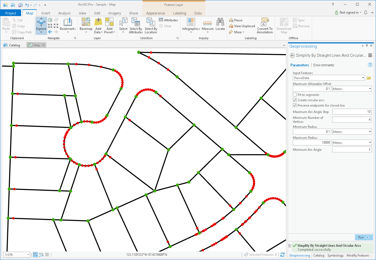
Task: Run the geoprocessing tool
Action: pos(364,237)
